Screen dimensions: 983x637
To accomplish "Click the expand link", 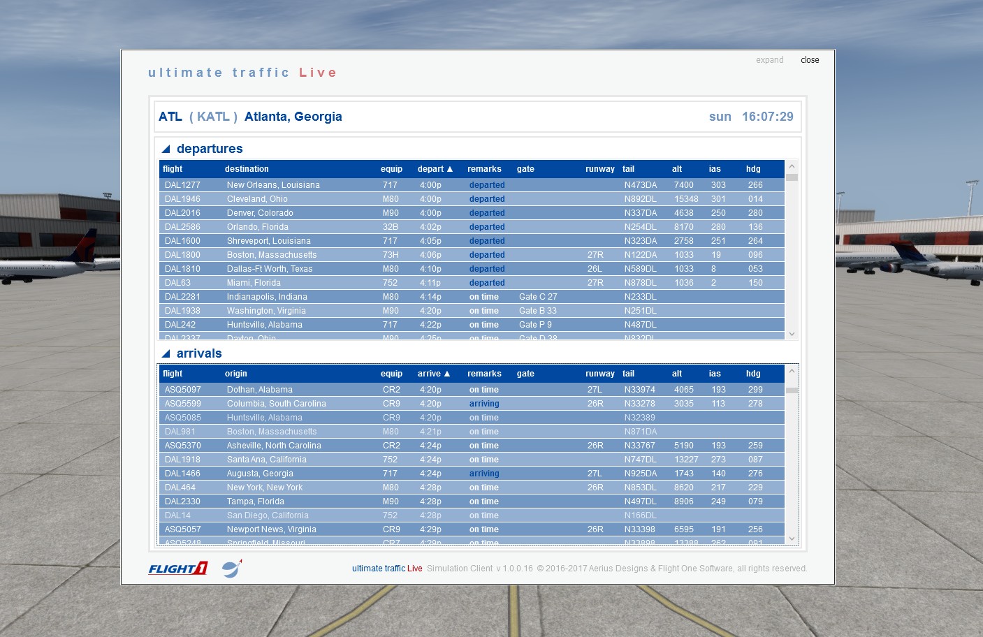I will 769,60.
